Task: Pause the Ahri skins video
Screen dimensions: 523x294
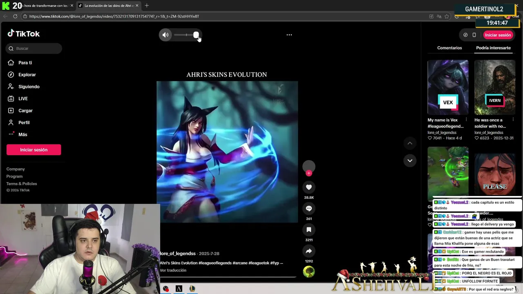Action: pos(227,152)
